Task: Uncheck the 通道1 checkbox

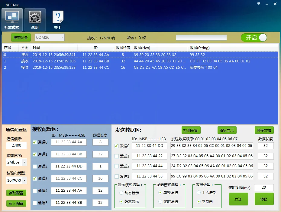Action: click(35, 154)
